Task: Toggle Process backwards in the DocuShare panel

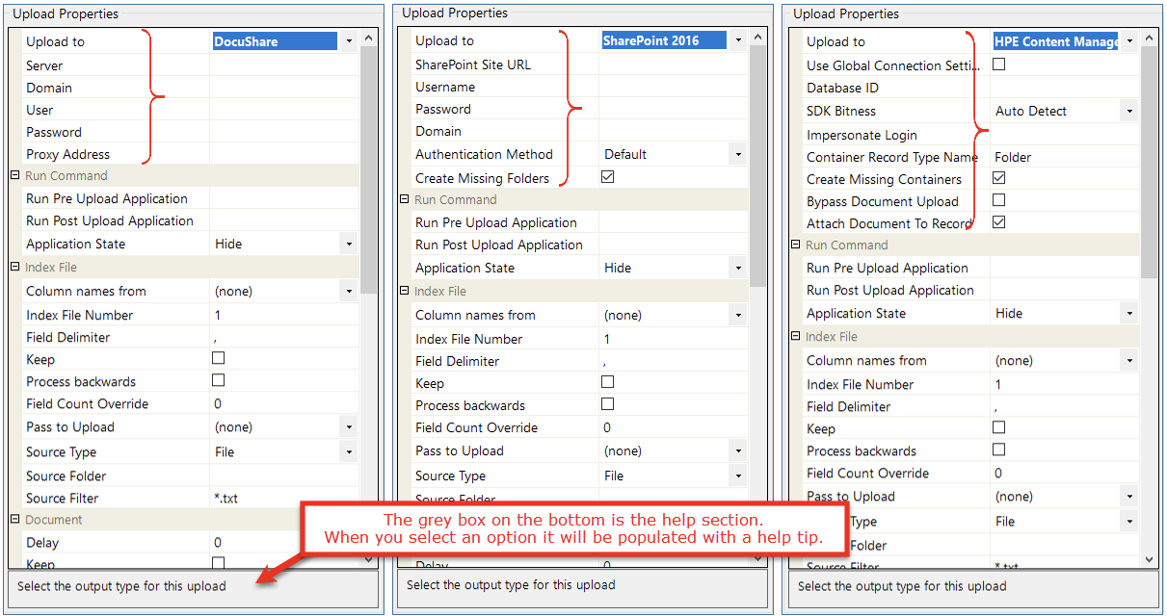Action: (218, 381)
